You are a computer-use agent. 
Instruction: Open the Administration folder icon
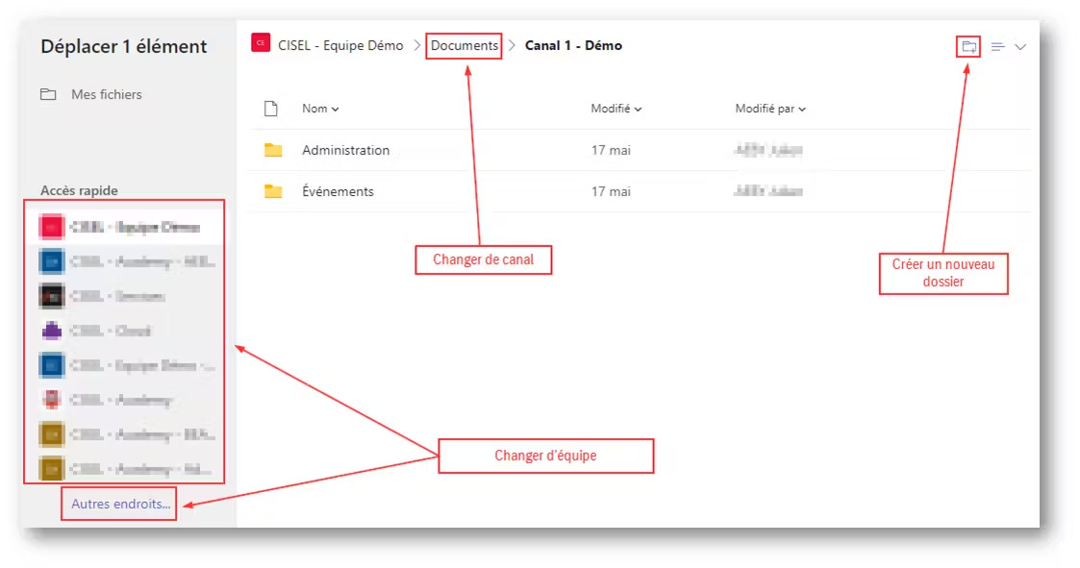[x=273, y=150]
